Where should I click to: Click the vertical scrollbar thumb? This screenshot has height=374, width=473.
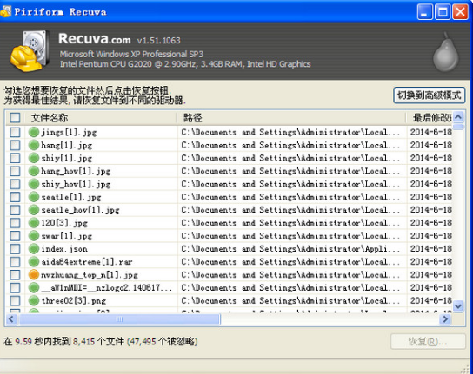point(458,126)
